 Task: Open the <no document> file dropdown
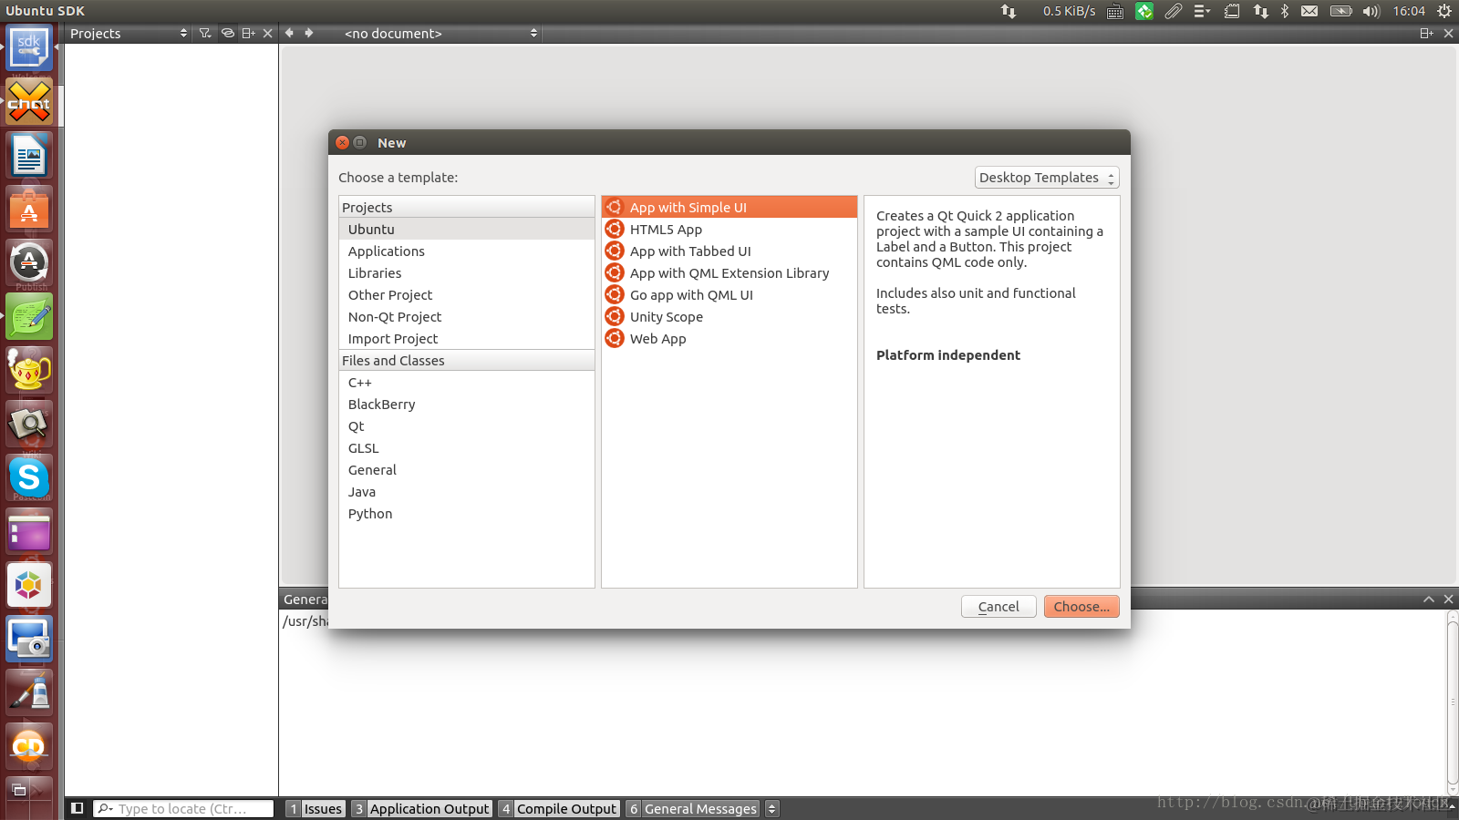pyautogui.click(x=441, y=33)
